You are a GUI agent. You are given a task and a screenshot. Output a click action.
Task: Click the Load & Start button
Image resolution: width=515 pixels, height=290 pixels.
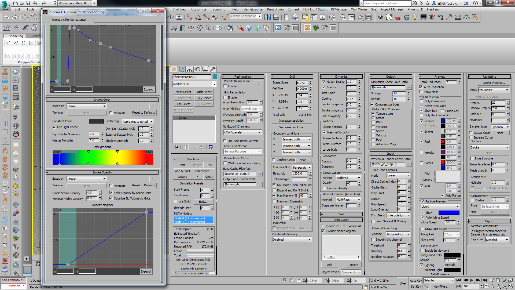coord(182,171)
